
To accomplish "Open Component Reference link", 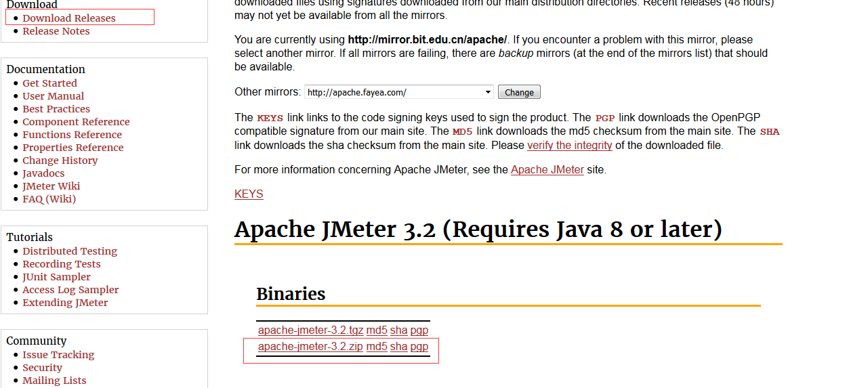I will (76, 122).
